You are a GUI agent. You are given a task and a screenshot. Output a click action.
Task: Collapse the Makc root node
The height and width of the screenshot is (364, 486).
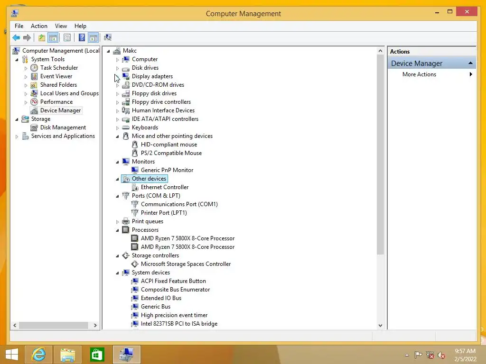click(x=108, y=51)
